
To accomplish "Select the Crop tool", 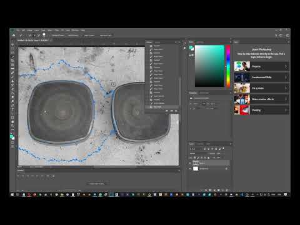I will 12,61.
